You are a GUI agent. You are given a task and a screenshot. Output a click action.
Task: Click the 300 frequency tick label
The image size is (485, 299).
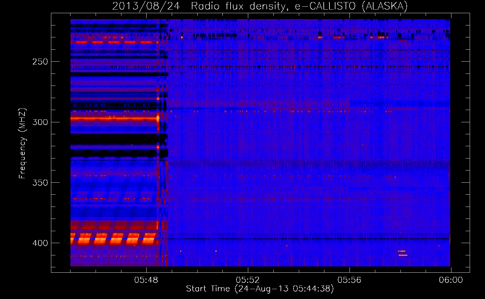click(x=40, y=122)
